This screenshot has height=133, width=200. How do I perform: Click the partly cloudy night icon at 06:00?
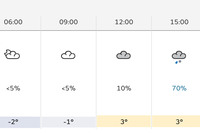point(12,54)
